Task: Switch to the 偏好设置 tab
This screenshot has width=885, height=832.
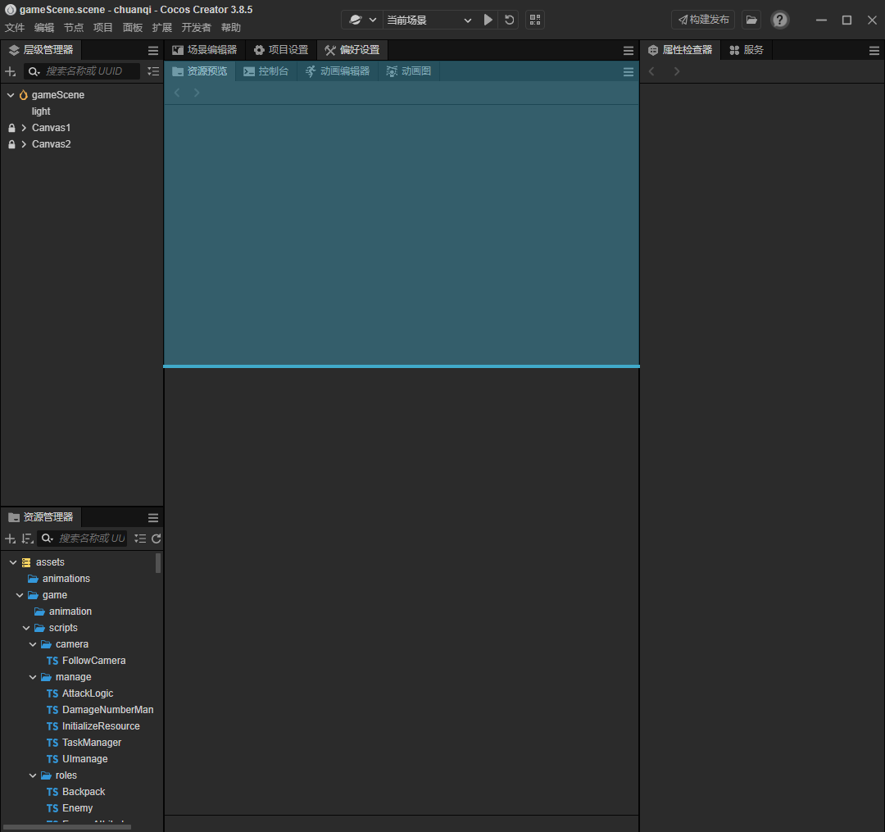Action: pos(352,50)
